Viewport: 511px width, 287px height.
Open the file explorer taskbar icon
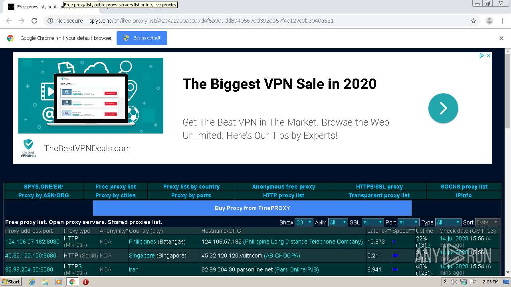pos(45,282)
